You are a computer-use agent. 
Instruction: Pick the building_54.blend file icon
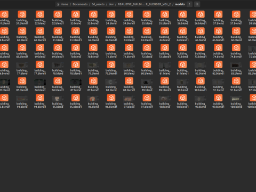[x=111, y=14]
